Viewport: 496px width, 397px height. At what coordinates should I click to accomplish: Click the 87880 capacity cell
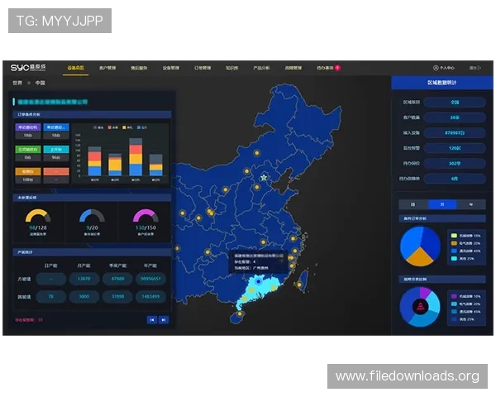pos(117,279)
